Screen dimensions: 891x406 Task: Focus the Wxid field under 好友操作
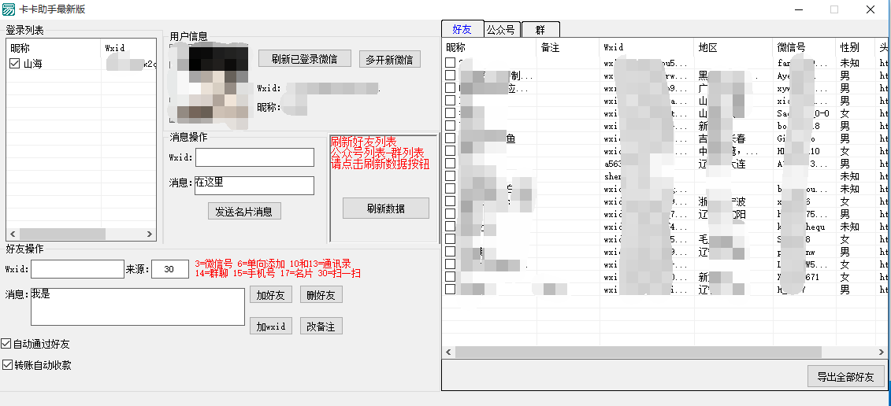coord(77,269)
